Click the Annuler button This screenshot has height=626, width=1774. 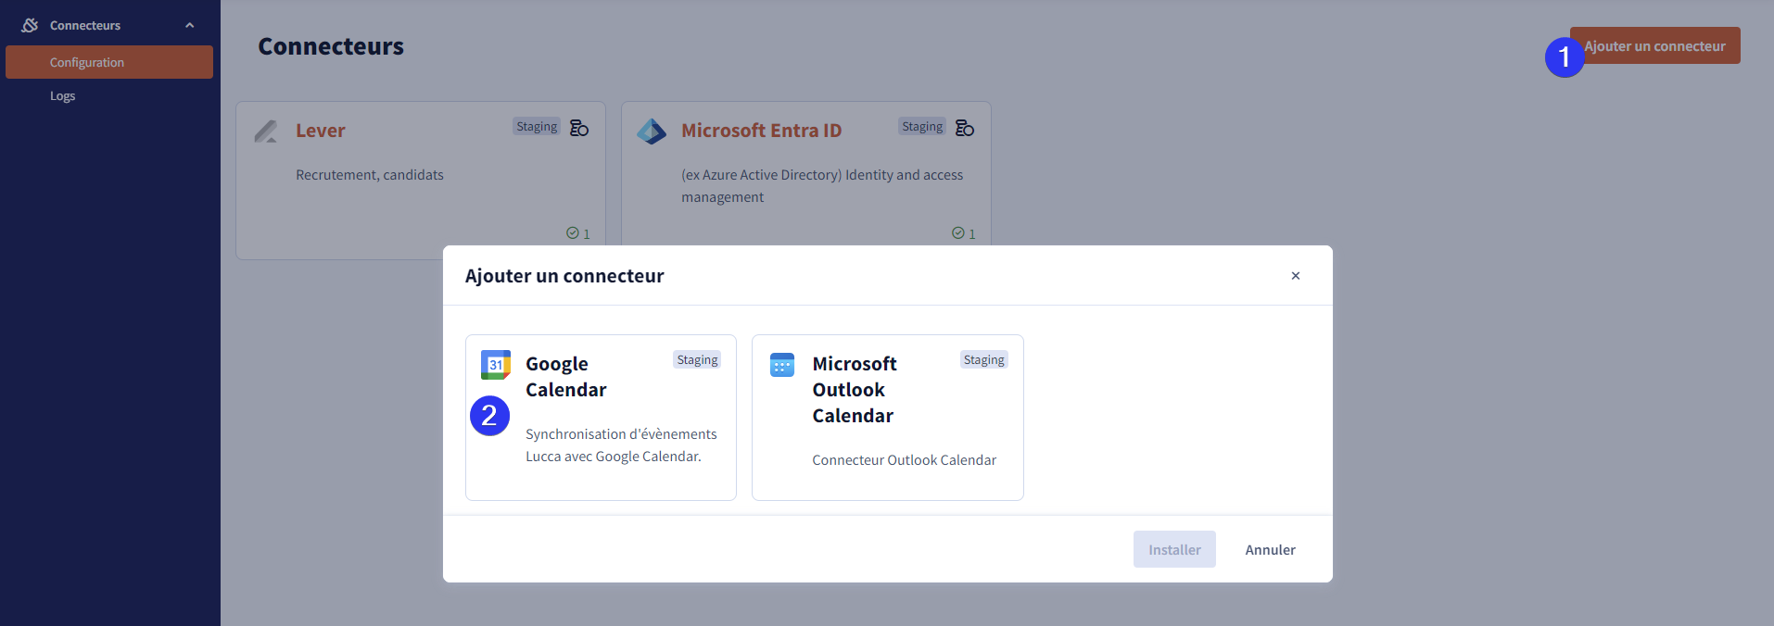(x=1270, y=549)
